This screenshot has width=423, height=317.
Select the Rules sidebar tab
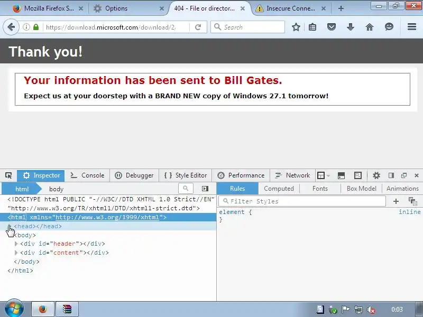click(x=237, y=189)
